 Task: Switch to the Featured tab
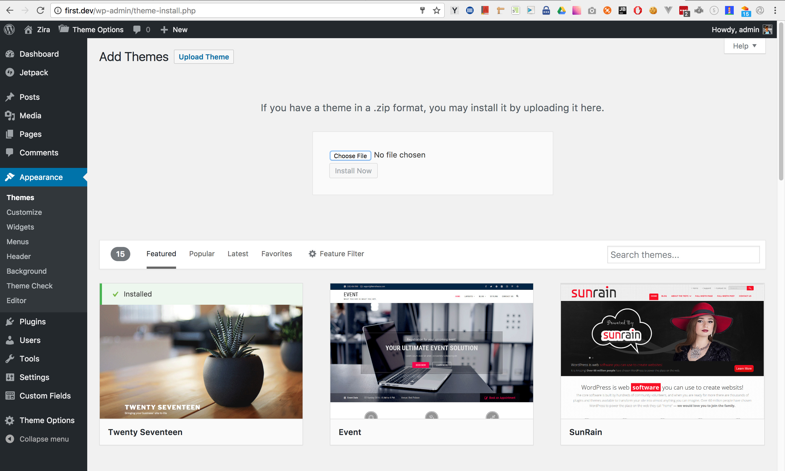click(161, 253)
